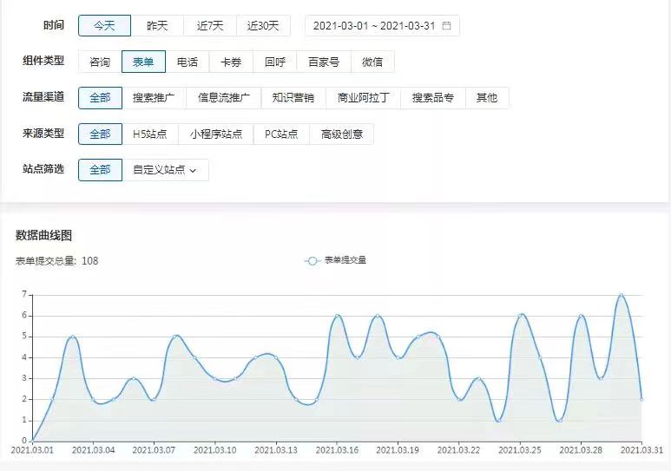Choose 电话 component type

tap(187, 62)
